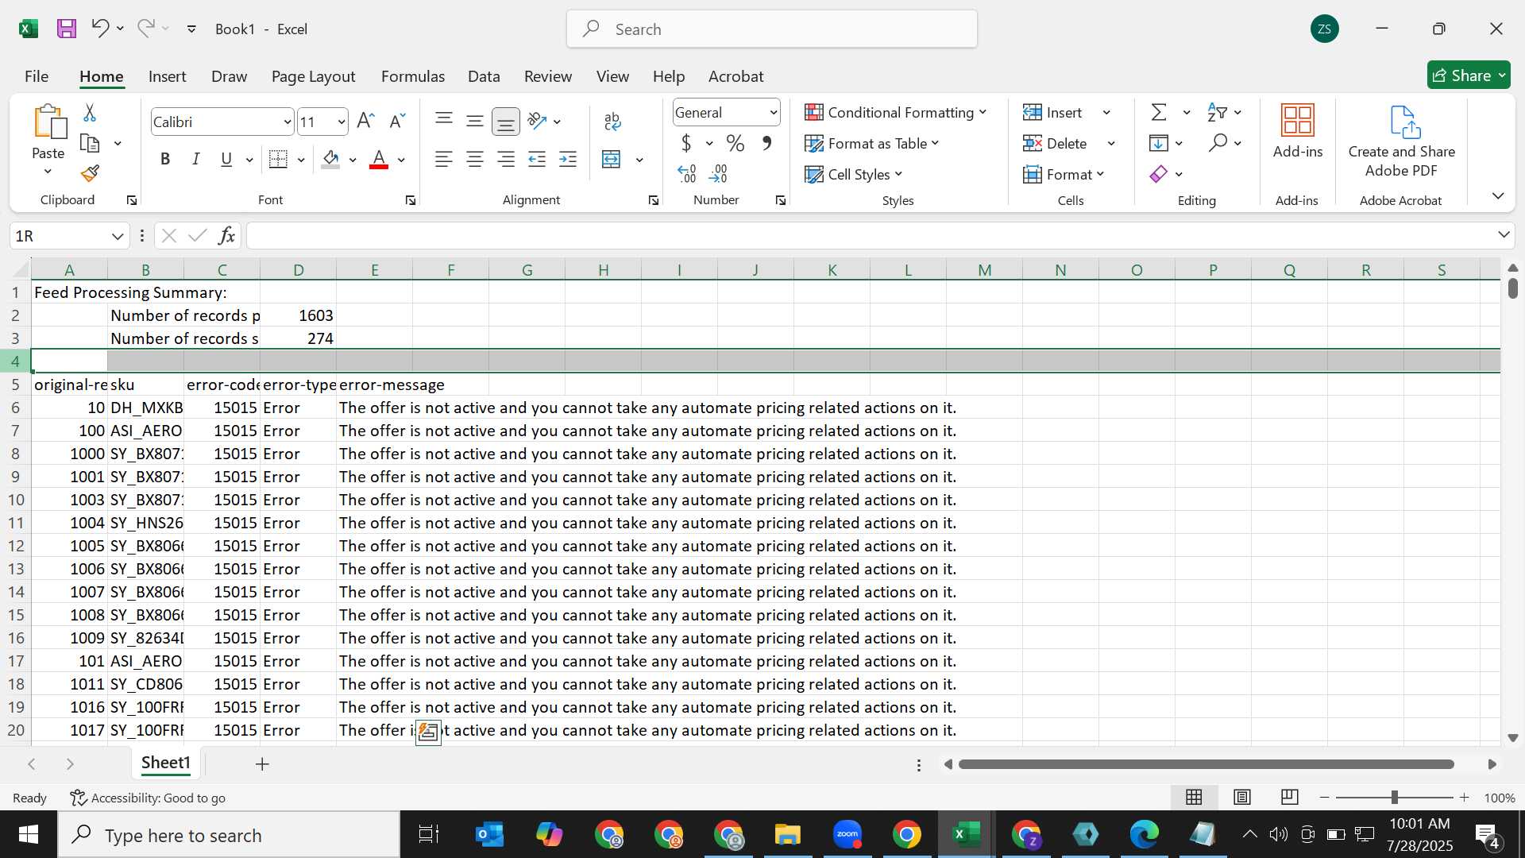1525x858 pixels.
Task: Click Sort & Filter icon
Action: (x=1217, y=112)
